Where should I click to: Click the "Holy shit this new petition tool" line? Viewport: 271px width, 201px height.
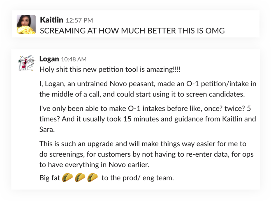[110, 69]
